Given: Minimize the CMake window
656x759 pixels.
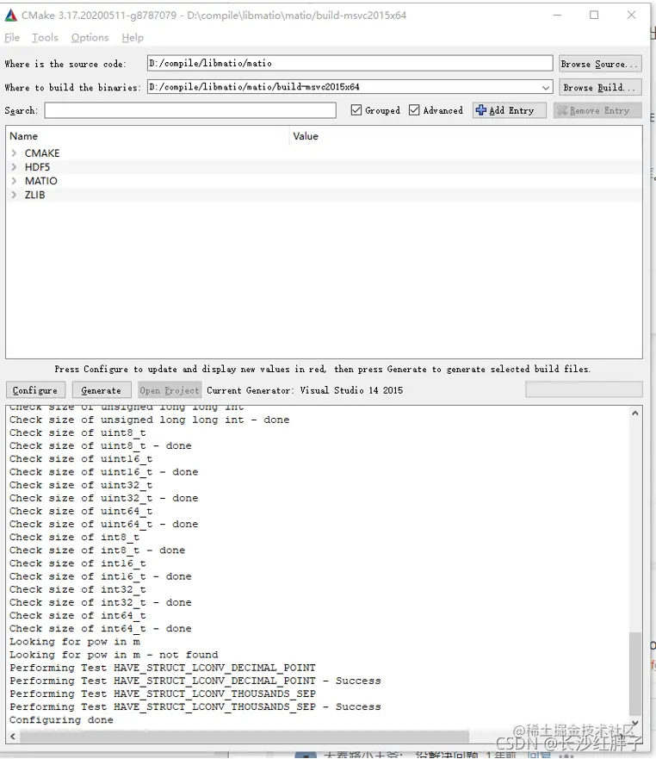Looking at the screenshot, I should (557, 15).
